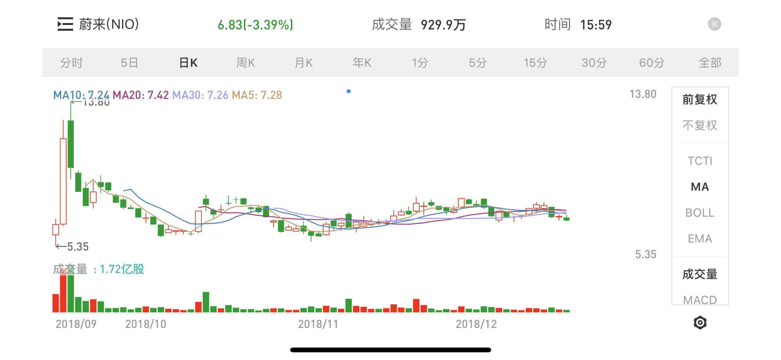Screen dimensions: 781x360
Task: Open the 年K yearly chart tab
Action: tap(362, 63)
